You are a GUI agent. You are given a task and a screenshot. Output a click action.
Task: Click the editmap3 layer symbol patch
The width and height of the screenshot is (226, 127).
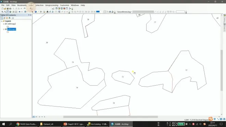coord(8,32)
